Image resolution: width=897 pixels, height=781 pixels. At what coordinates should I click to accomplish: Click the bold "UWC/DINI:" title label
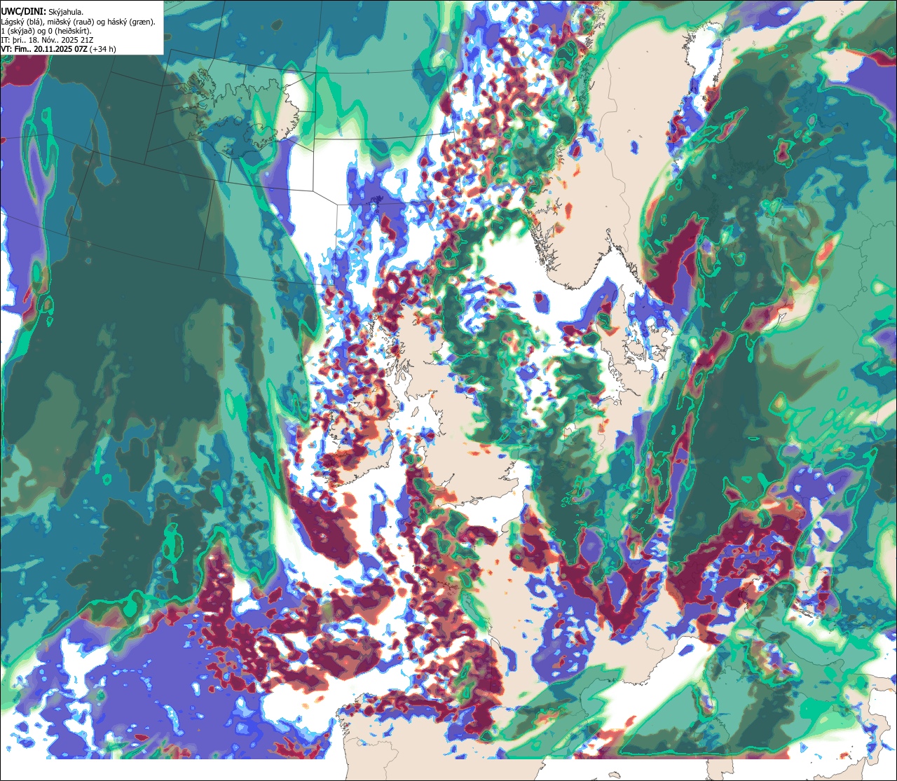(x=24, y=12)
